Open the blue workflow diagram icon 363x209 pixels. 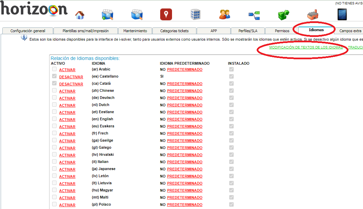click(254, 15)
